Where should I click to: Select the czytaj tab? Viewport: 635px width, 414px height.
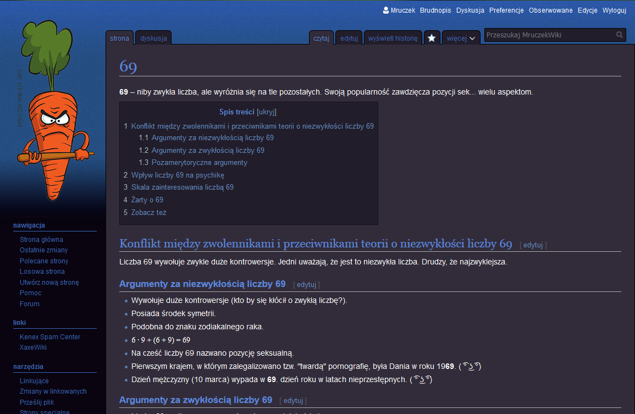pyautogui.click(x=321, y=38)
